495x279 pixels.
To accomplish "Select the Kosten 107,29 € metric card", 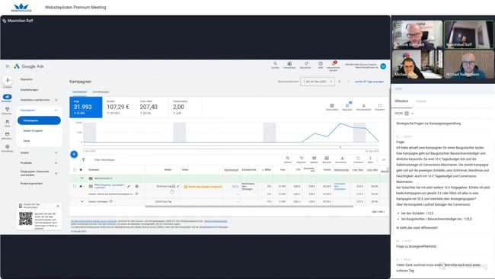I will click(x=119, y=107).
